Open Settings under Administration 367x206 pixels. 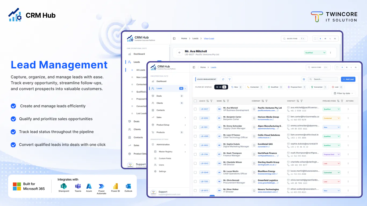click(162, 171)
